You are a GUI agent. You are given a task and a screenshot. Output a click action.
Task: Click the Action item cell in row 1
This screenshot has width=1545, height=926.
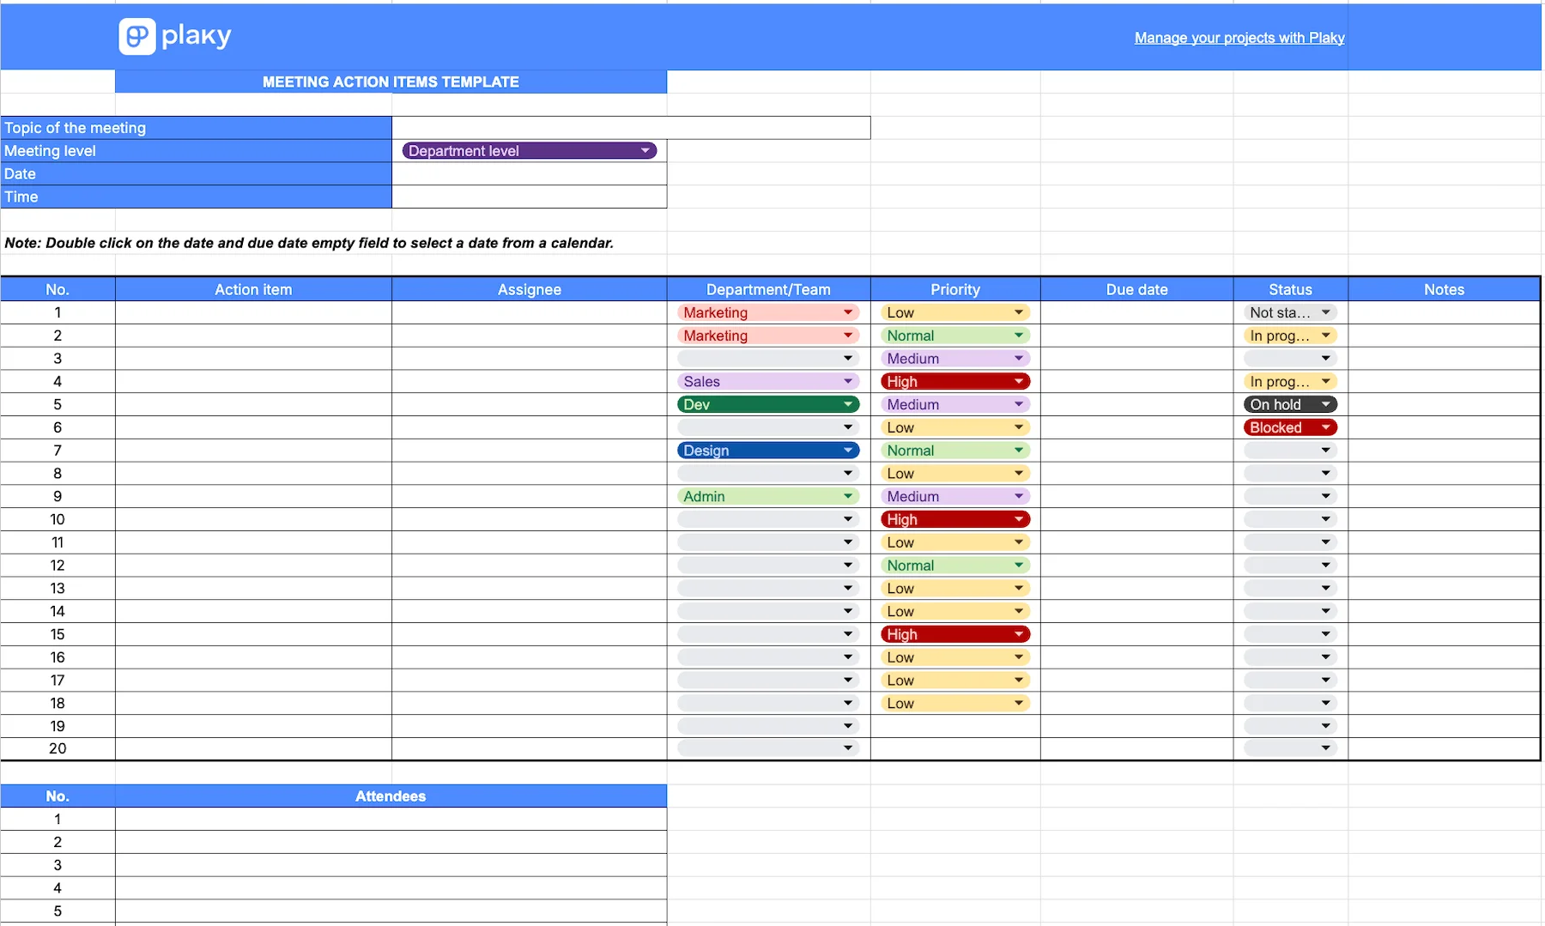click(253, 312)
